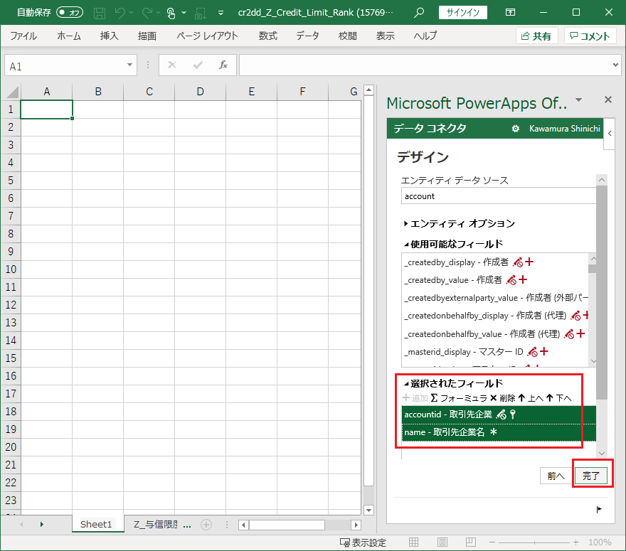626x551 pixels.
Task: Collapse the task pane side chevron
Action: point(610,133)
